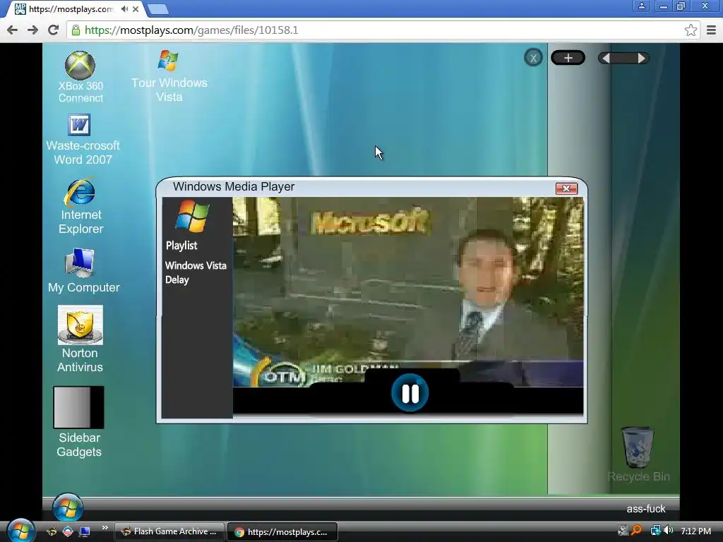
Task: Open the Recycle Bin on the game desktop
Action: [x=638, y=454]
